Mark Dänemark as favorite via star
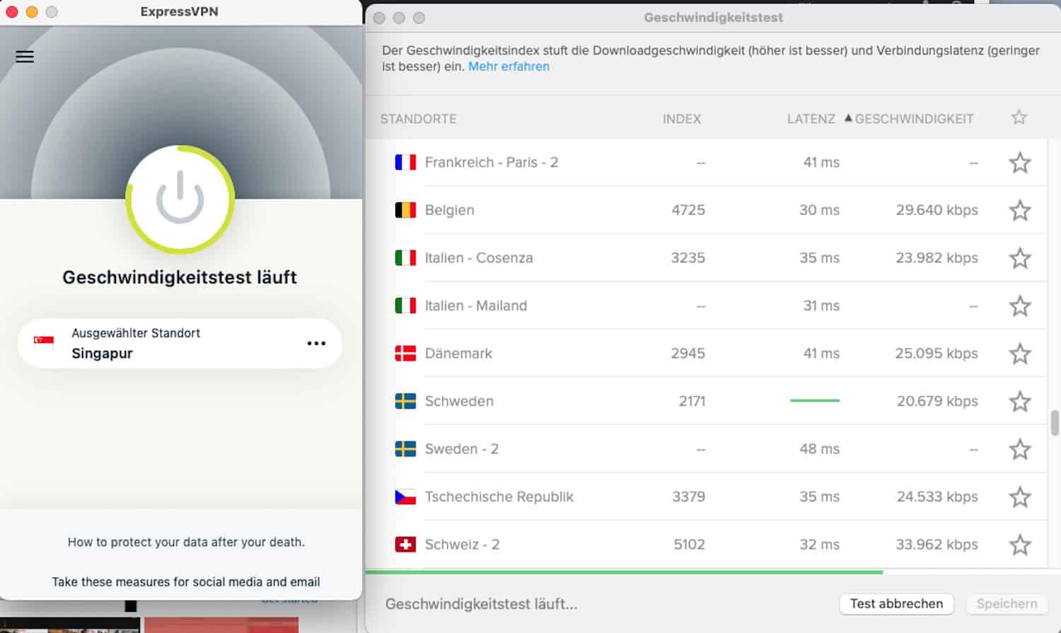The height and width of the screenshot is (633, 1061). tap(1019, 354)
